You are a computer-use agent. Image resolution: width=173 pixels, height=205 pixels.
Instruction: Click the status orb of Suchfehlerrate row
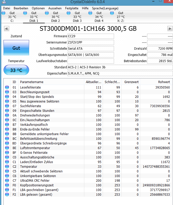pos(7,106)
